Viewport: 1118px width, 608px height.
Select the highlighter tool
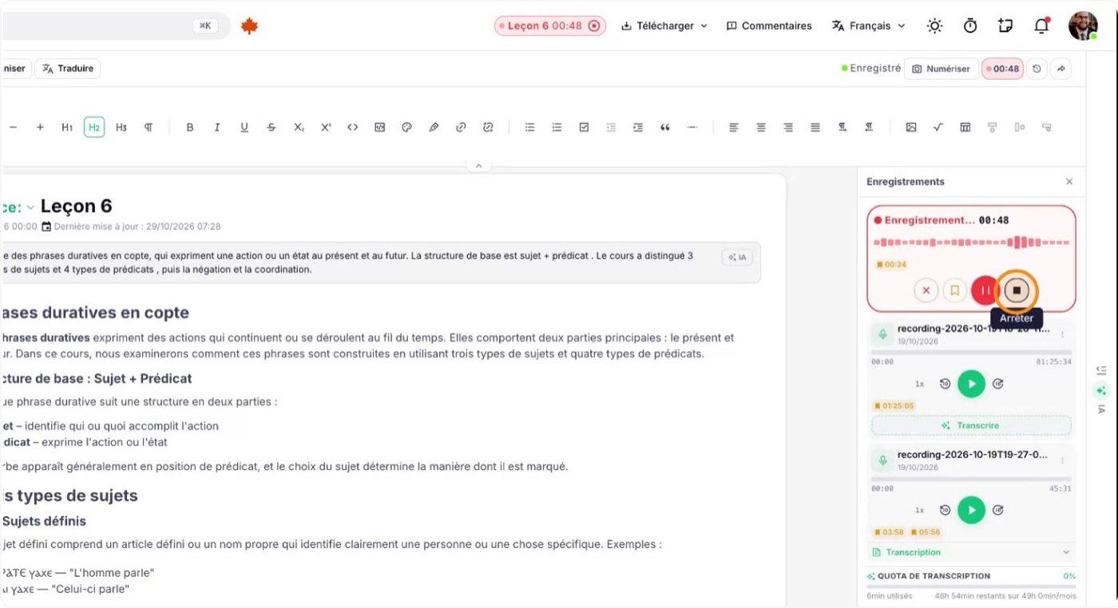coord(434,128)
